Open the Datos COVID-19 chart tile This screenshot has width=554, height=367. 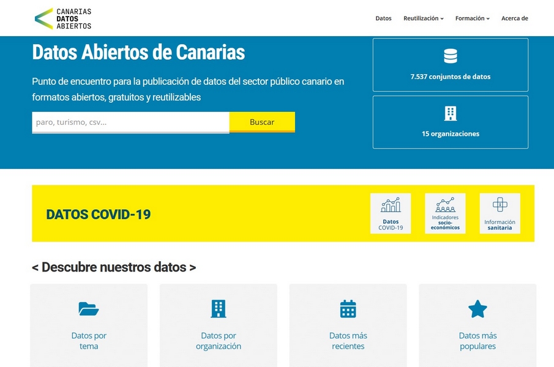pos(391,213)
